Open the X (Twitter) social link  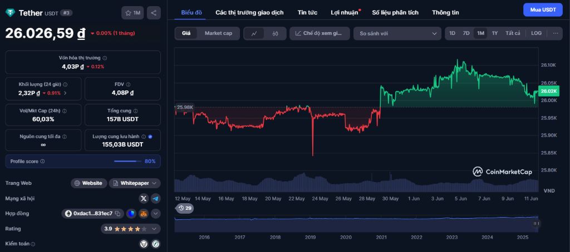(x=144, y=198)
